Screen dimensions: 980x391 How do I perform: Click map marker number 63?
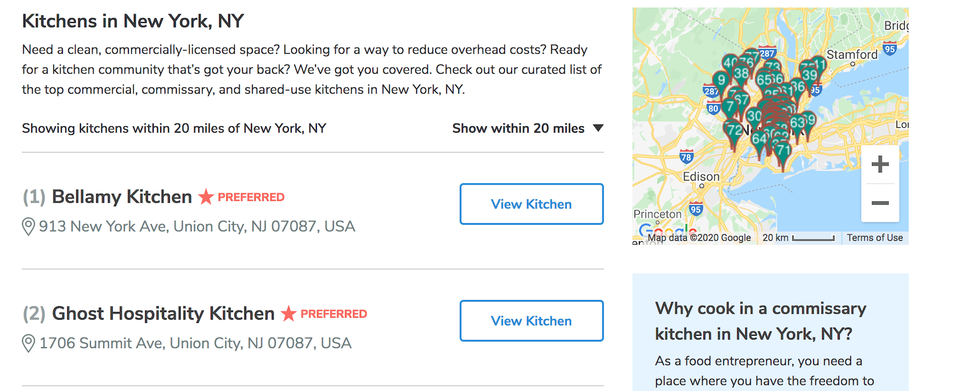tap(797, 123)
